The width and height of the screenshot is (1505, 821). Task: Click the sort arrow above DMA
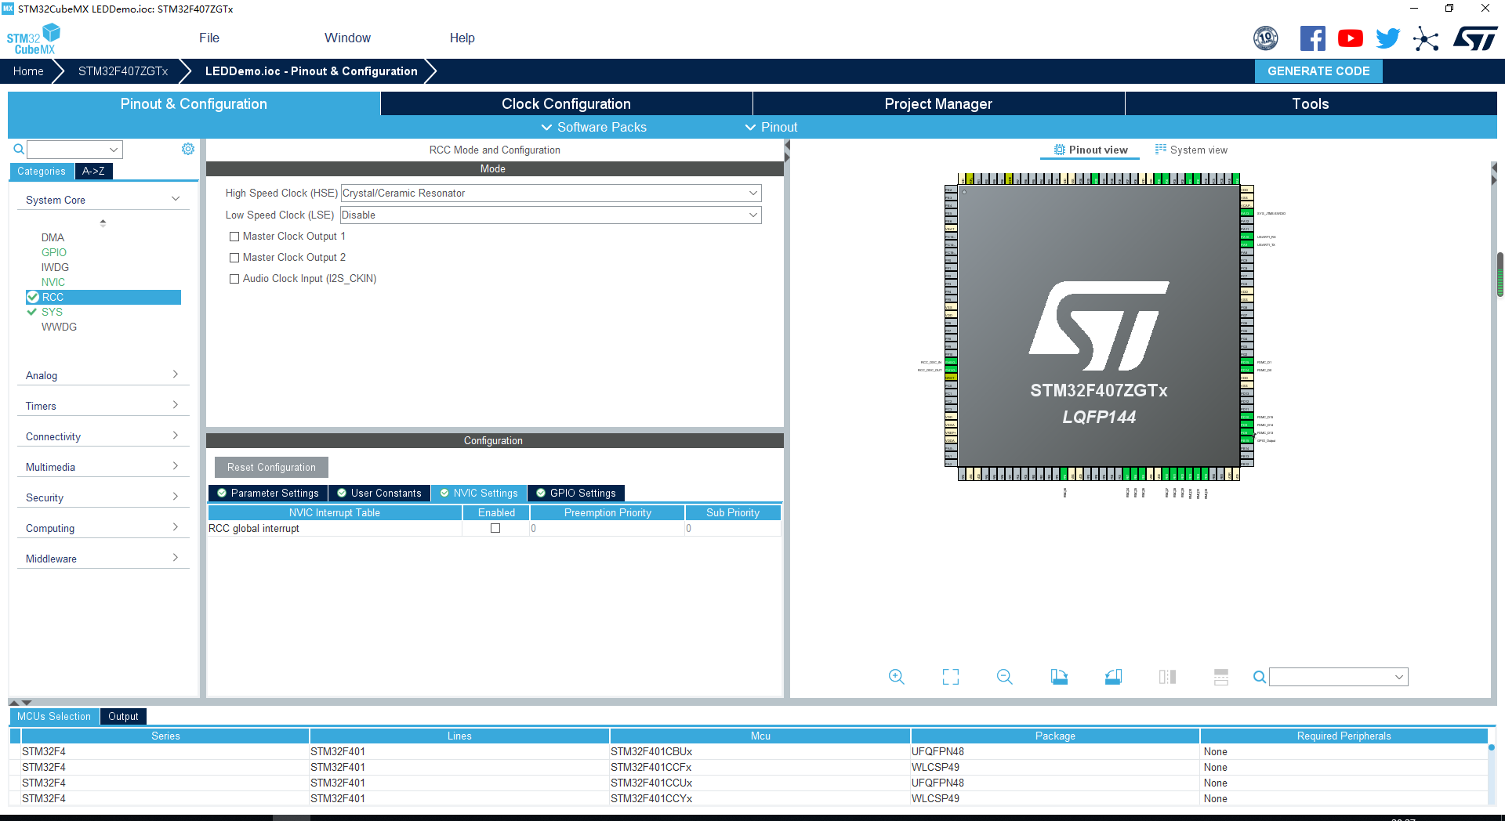[103, 223]
